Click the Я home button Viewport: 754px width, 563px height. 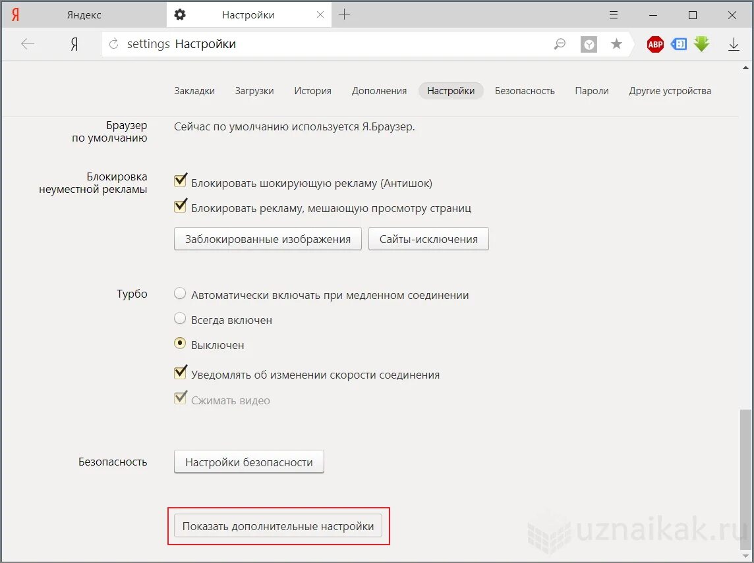pyautogui.click(x=74, y=44)
